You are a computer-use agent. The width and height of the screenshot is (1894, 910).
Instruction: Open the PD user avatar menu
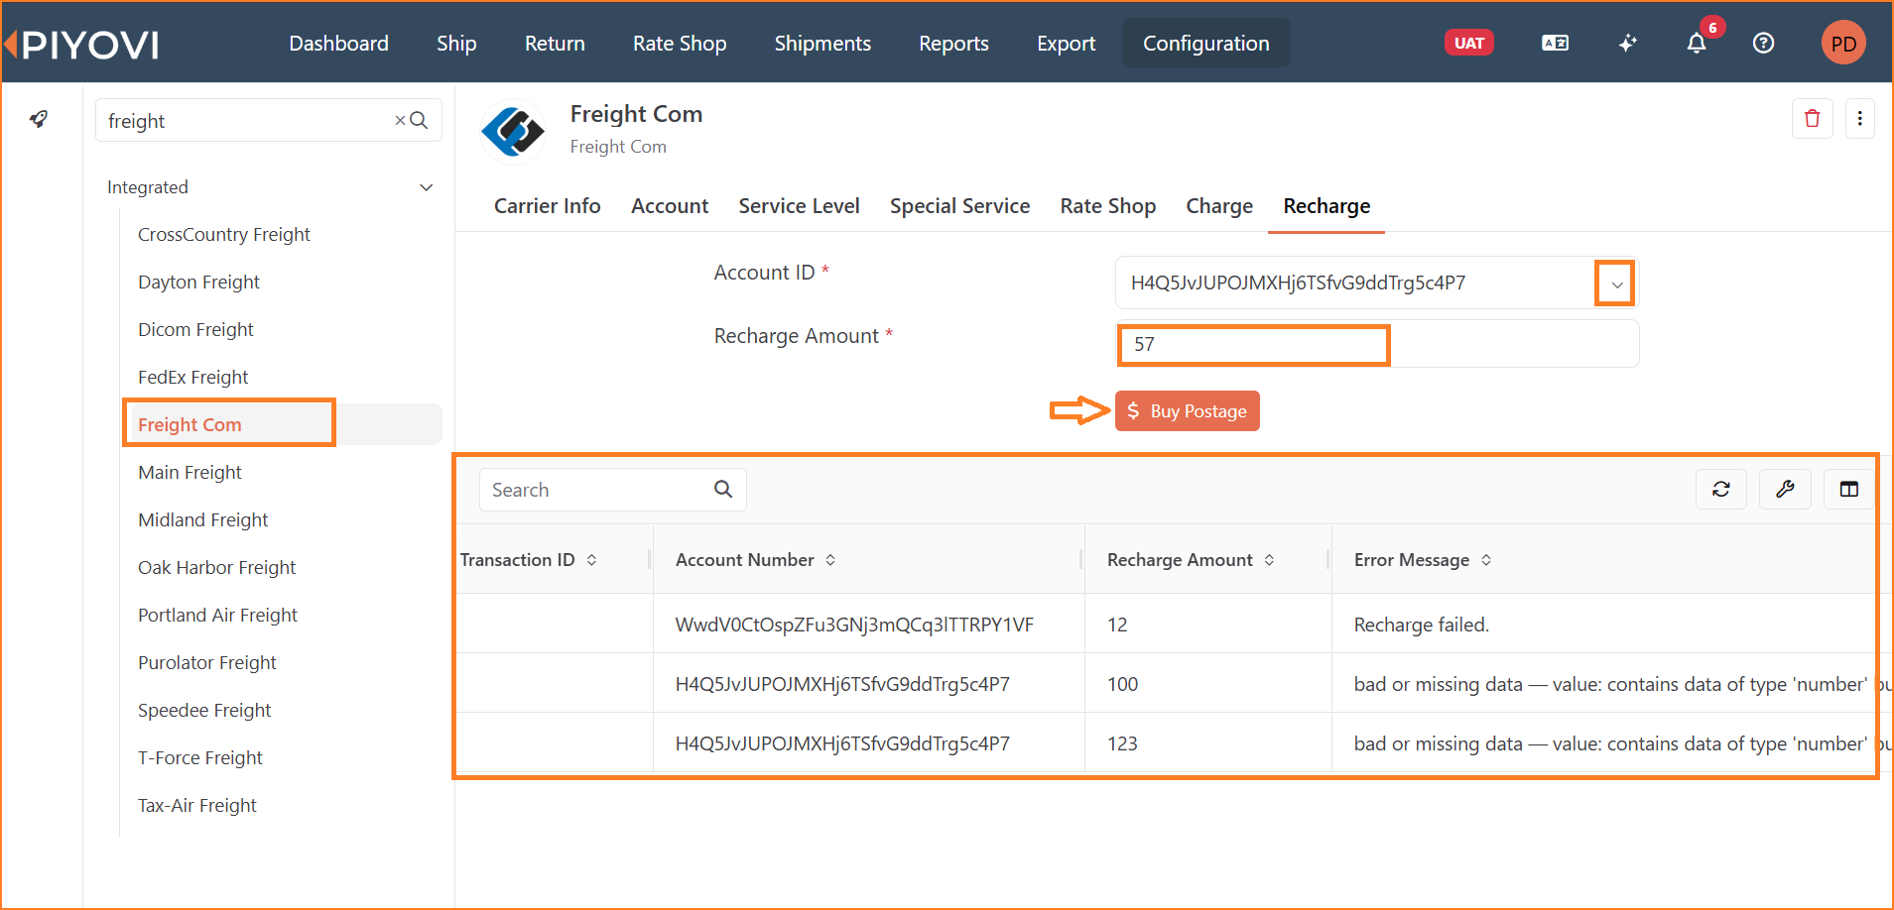tap(1843, 44)
